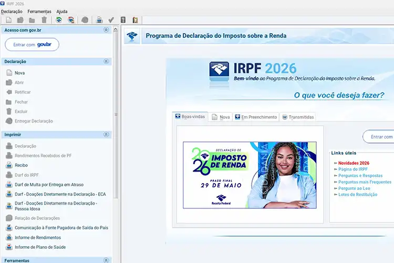Collapse the Acesso com gov.br panel
The width and height of the screenshot is (394, 263).
click(106, 30)
